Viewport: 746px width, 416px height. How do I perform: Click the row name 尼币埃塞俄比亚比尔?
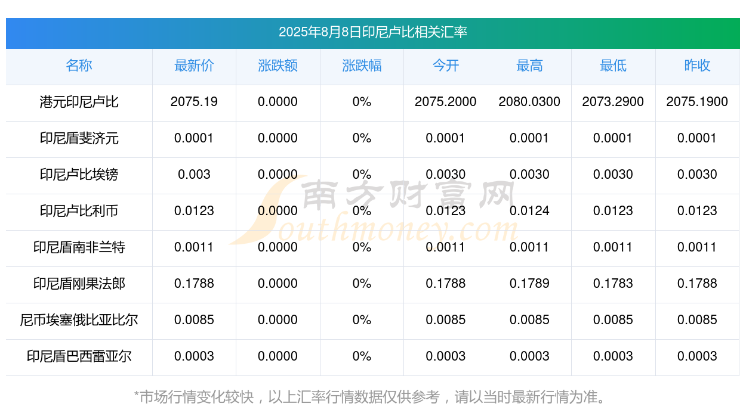[x=79, y=320]
